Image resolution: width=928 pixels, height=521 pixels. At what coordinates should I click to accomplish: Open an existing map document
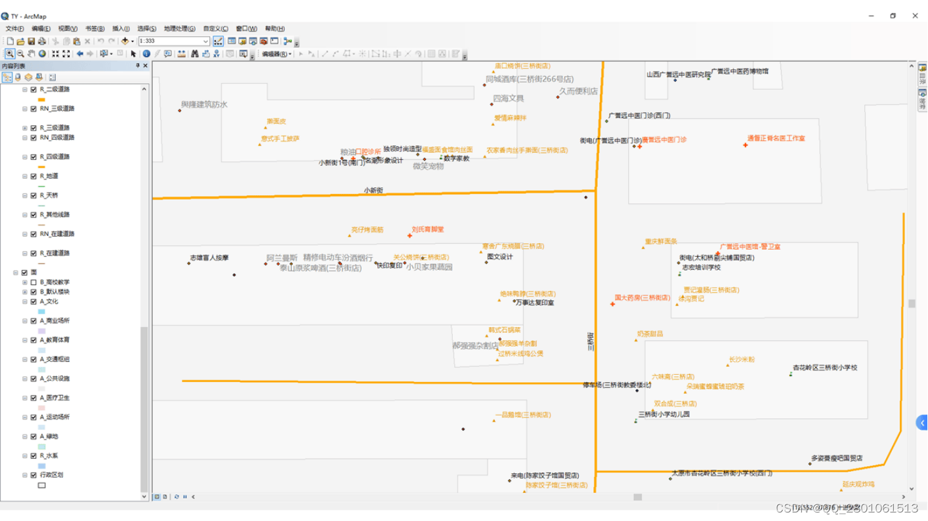[21, 41]
